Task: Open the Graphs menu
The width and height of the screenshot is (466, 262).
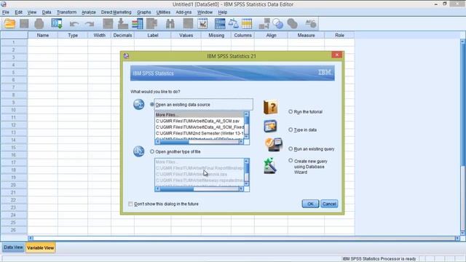Action: click(x=144, y=12)
